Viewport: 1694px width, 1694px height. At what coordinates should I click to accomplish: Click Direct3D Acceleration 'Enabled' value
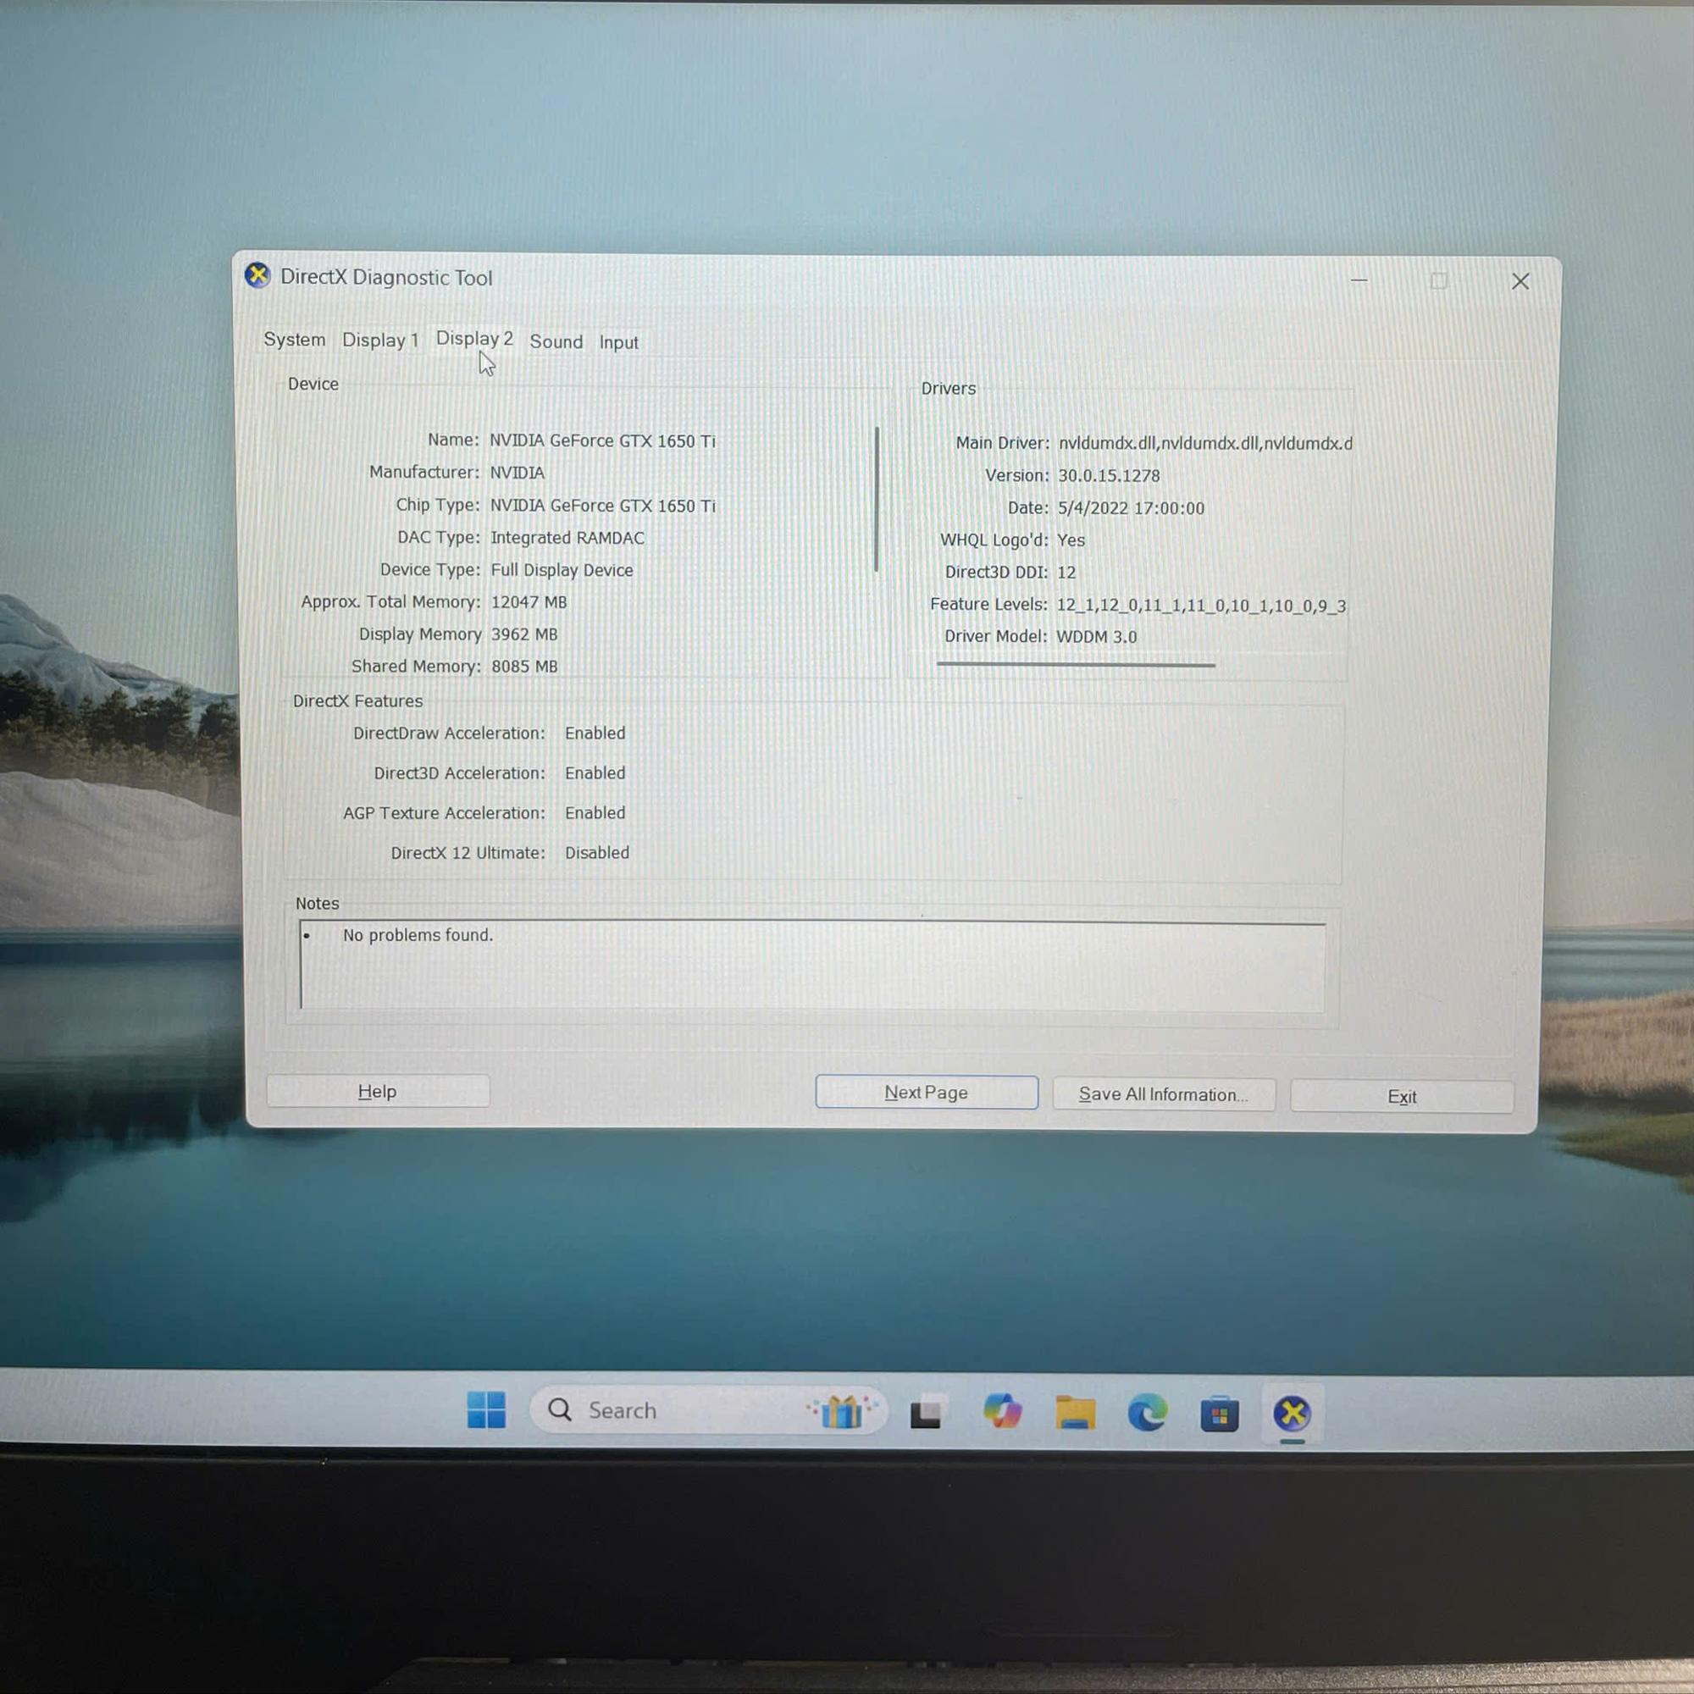595,773
